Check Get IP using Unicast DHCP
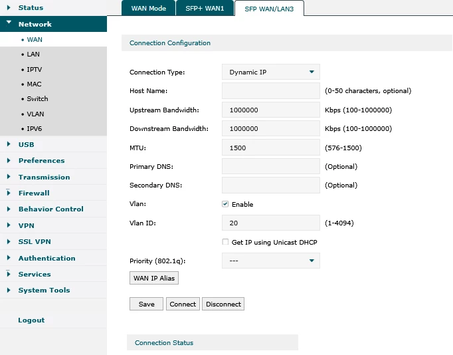This screenshot has height=355, width=453. [x=225, y=242]
